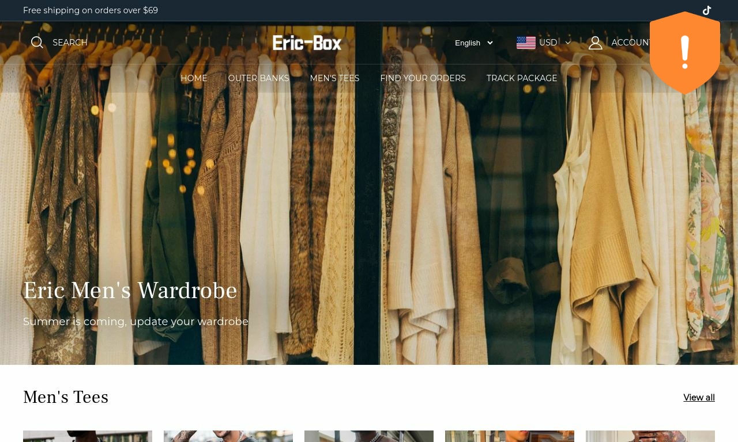The image size is (738, 442).
Task: Click the US flag currency icon
Action: 526,43
